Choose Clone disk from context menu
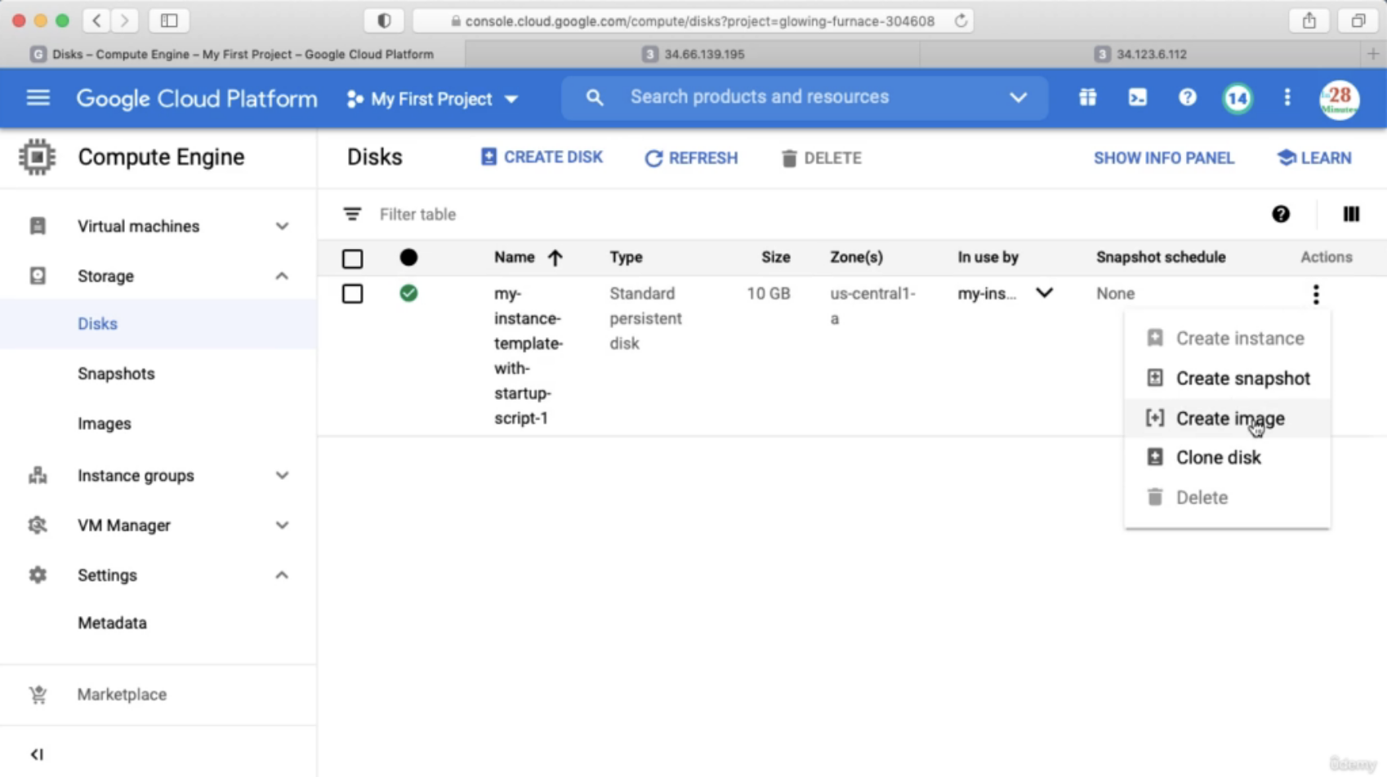Viewport: 1387px width, 777px height. click(1227, 457)
